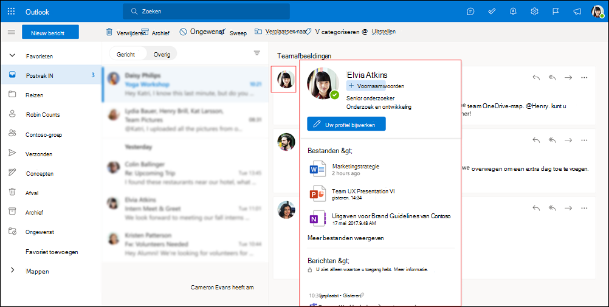
Task: Click the flag icon in header
Action: point(556,12)
